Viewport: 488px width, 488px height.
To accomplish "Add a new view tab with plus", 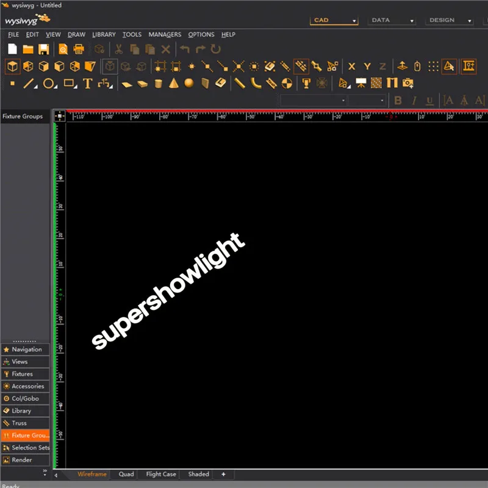I will point(223,475).
